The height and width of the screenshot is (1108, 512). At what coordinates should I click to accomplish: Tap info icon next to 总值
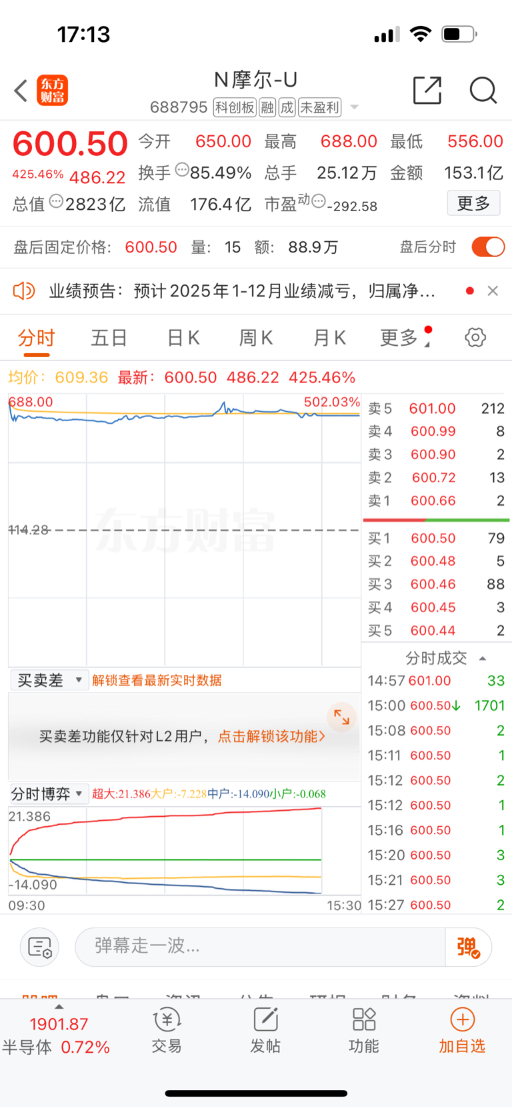coord(56,201)
